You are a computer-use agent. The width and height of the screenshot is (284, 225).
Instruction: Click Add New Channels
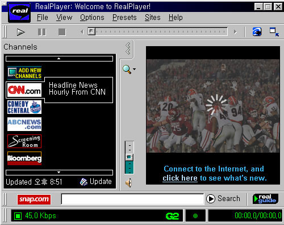(24, 73)
